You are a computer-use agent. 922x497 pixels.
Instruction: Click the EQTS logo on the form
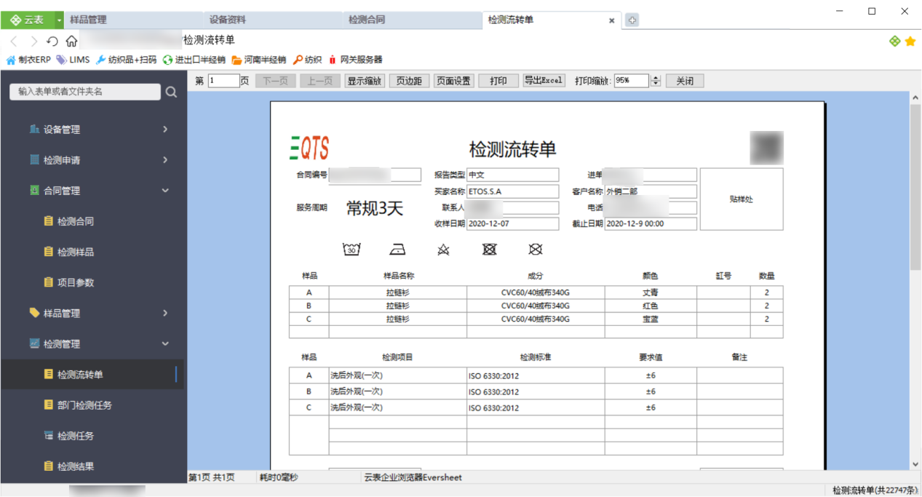coord(309,148)
